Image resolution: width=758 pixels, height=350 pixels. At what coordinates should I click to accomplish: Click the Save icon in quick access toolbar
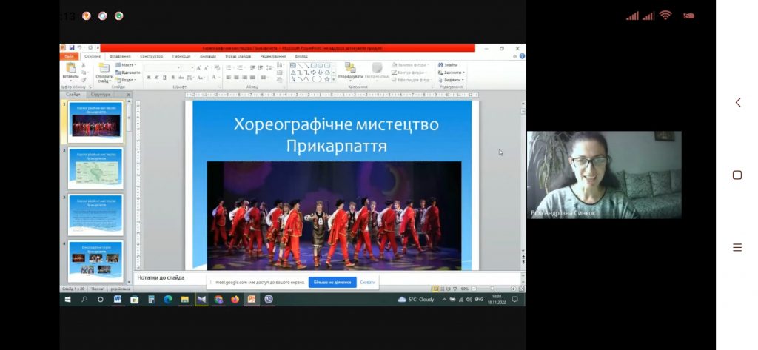[72, 48]
